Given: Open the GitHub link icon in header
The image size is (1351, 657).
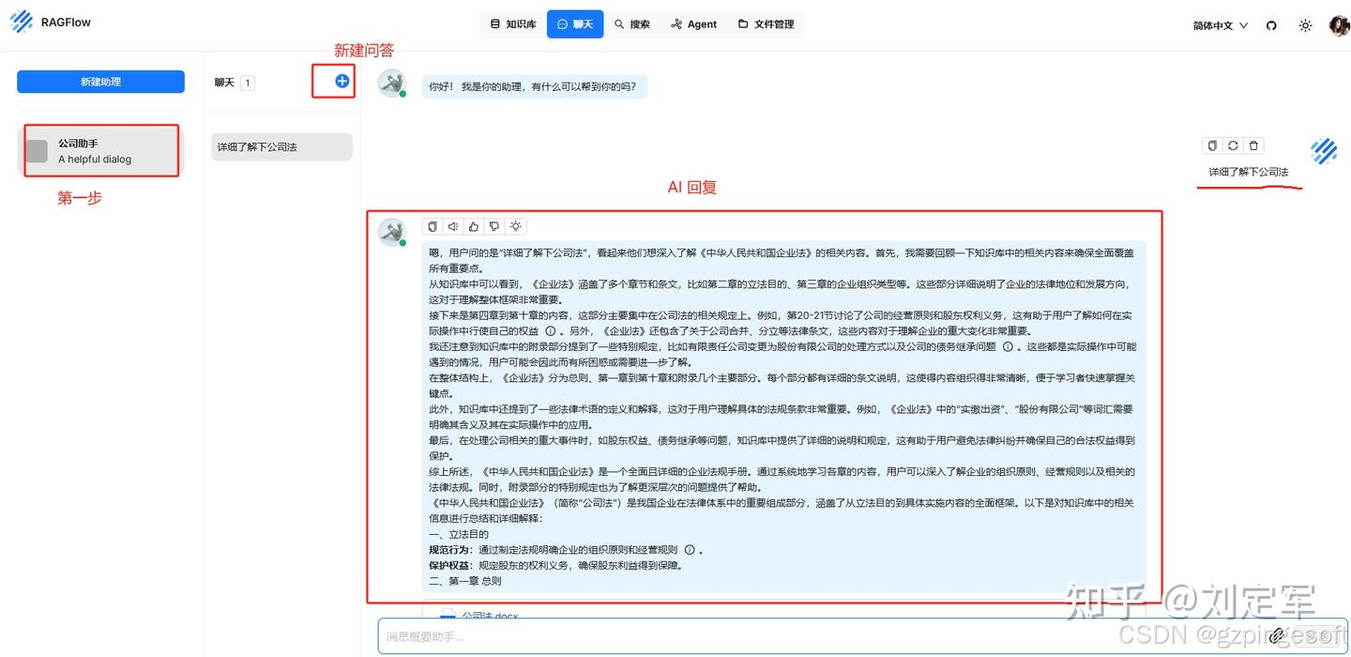Looking at the screenshot, I should pos(1272,25).
